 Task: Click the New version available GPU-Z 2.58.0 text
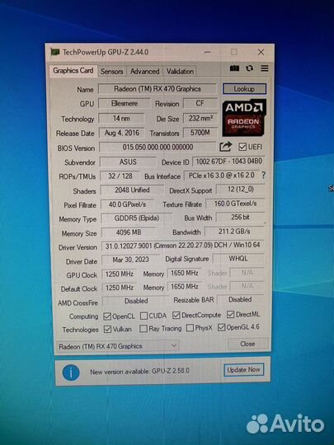point(139,372)
